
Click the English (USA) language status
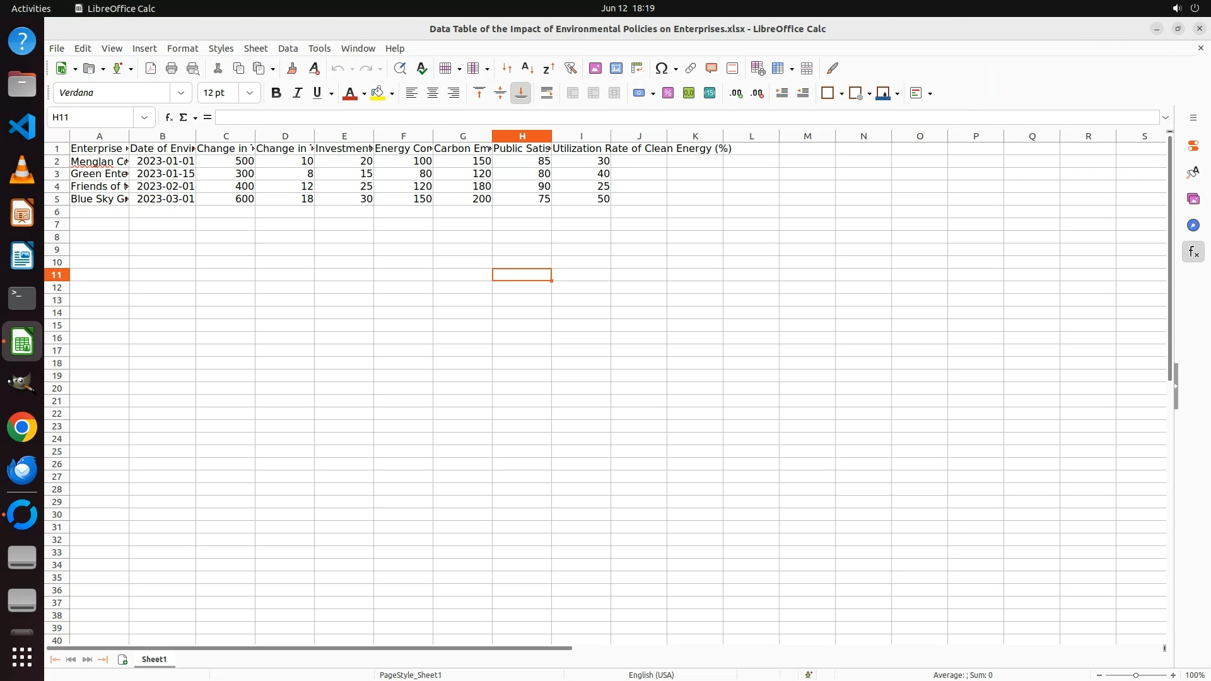(x=651, y=675)
